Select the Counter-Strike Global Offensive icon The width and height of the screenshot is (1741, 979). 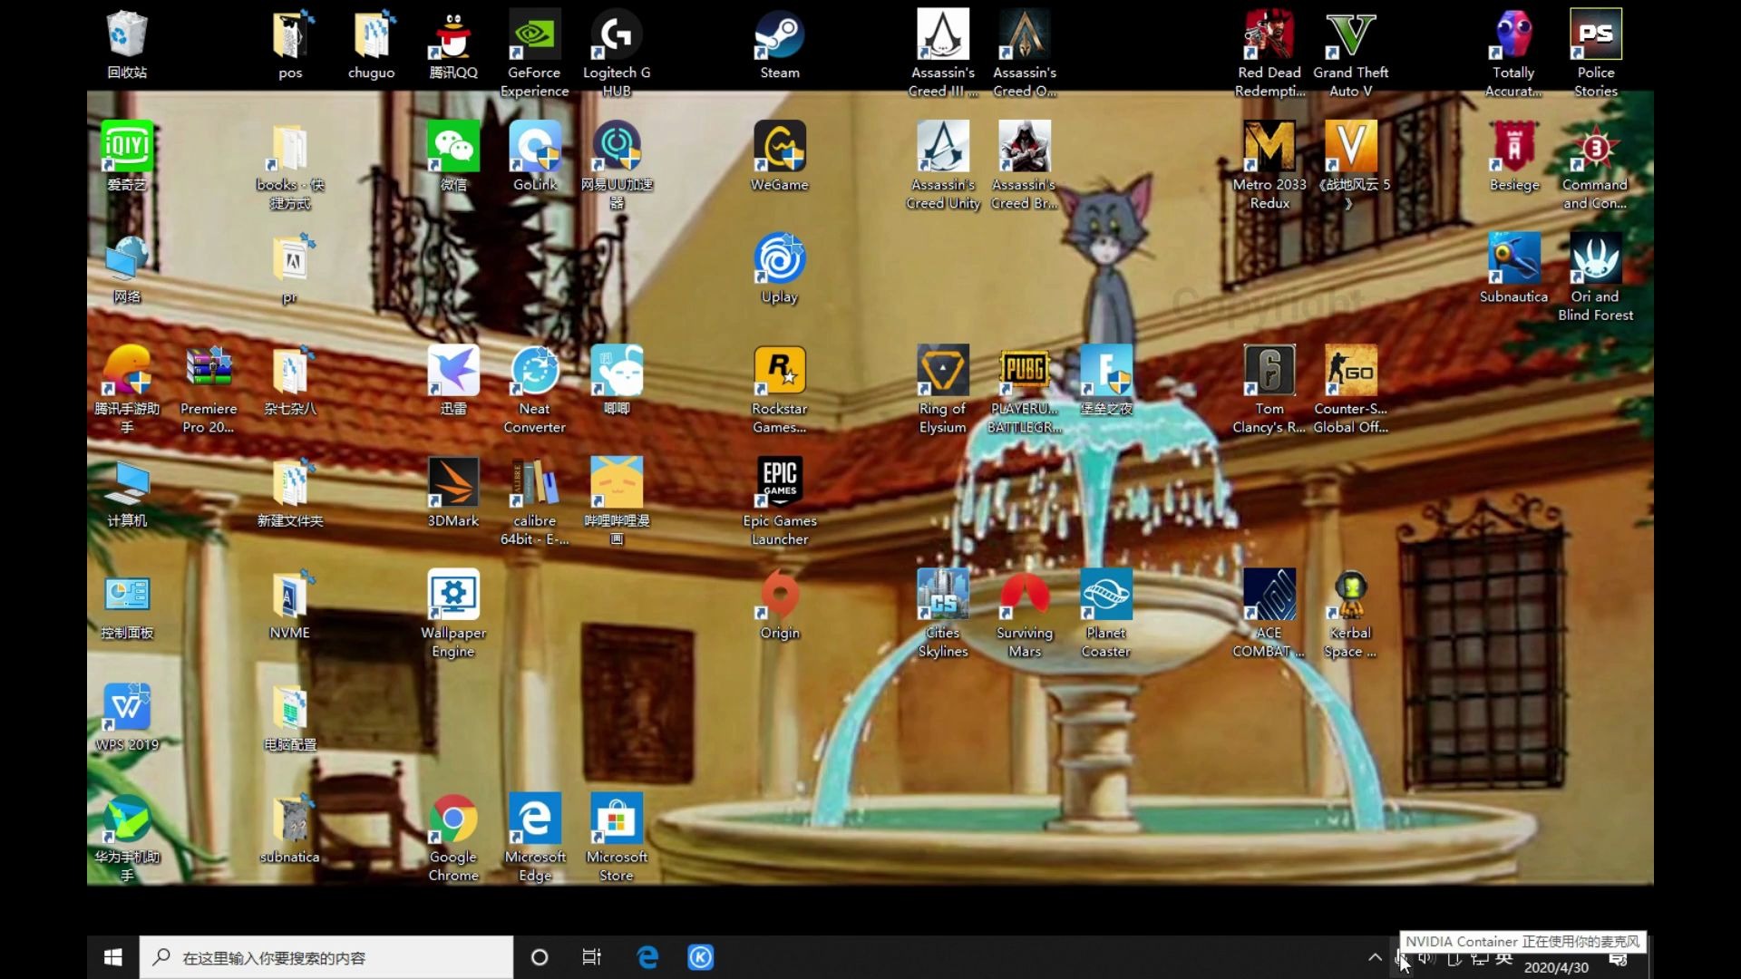[1351, 390]
